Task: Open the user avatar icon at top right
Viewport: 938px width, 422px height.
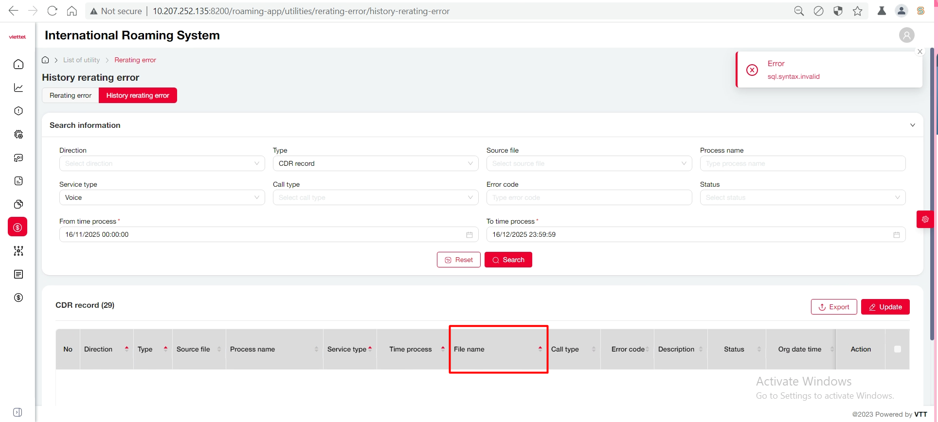Action: pos(906,35)
